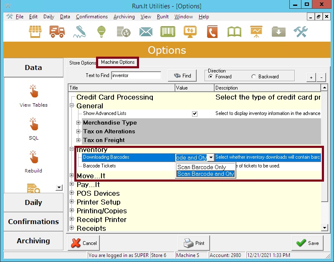Click the minus collapse-all button

pyautogui.click(x=321, y=77)
